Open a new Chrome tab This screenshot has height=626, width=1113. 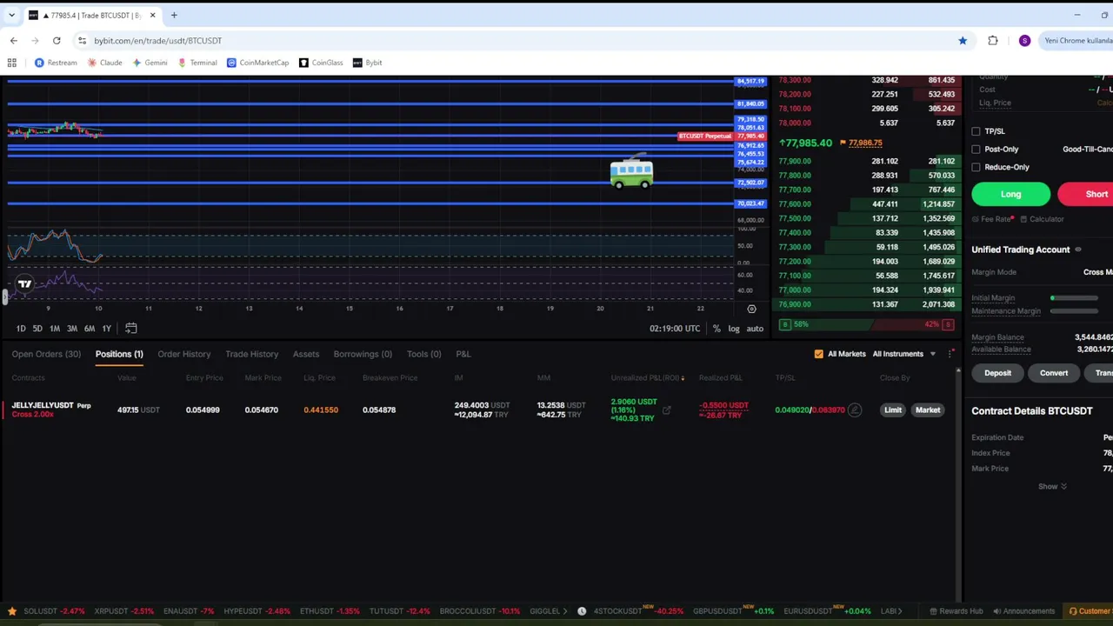point(174,15)
